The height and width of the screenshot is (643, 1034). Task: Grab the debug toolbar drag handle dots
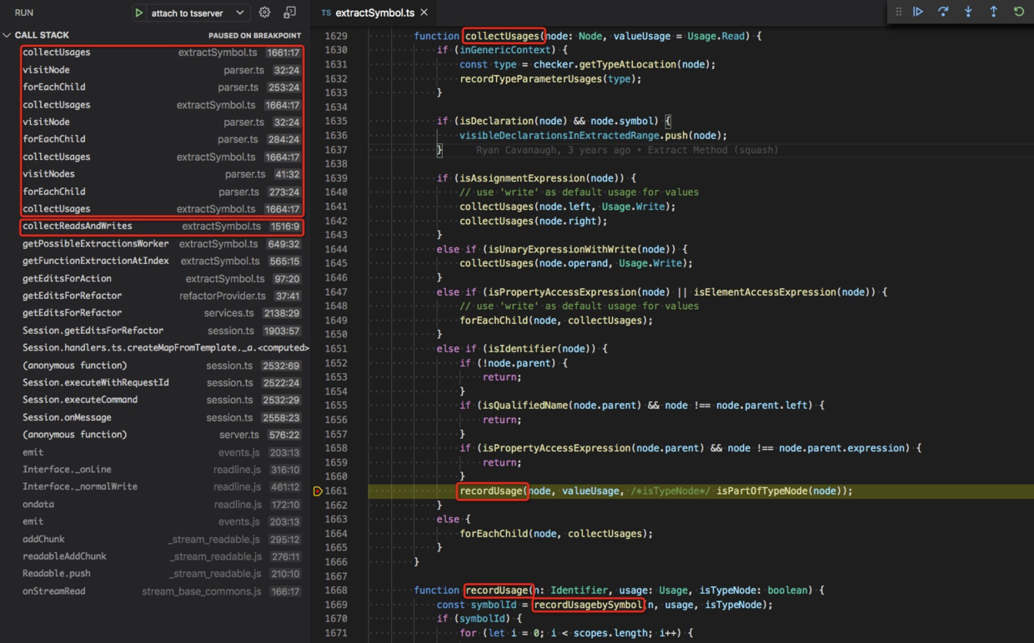(899, 11)
